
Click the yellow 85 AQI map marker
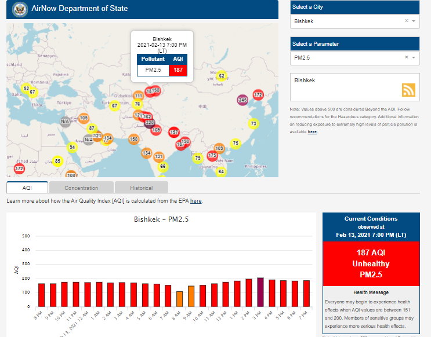click(57, 161)
